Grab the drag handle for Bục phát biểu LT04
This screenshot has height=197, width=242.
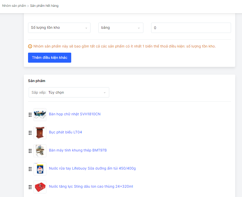30,133
